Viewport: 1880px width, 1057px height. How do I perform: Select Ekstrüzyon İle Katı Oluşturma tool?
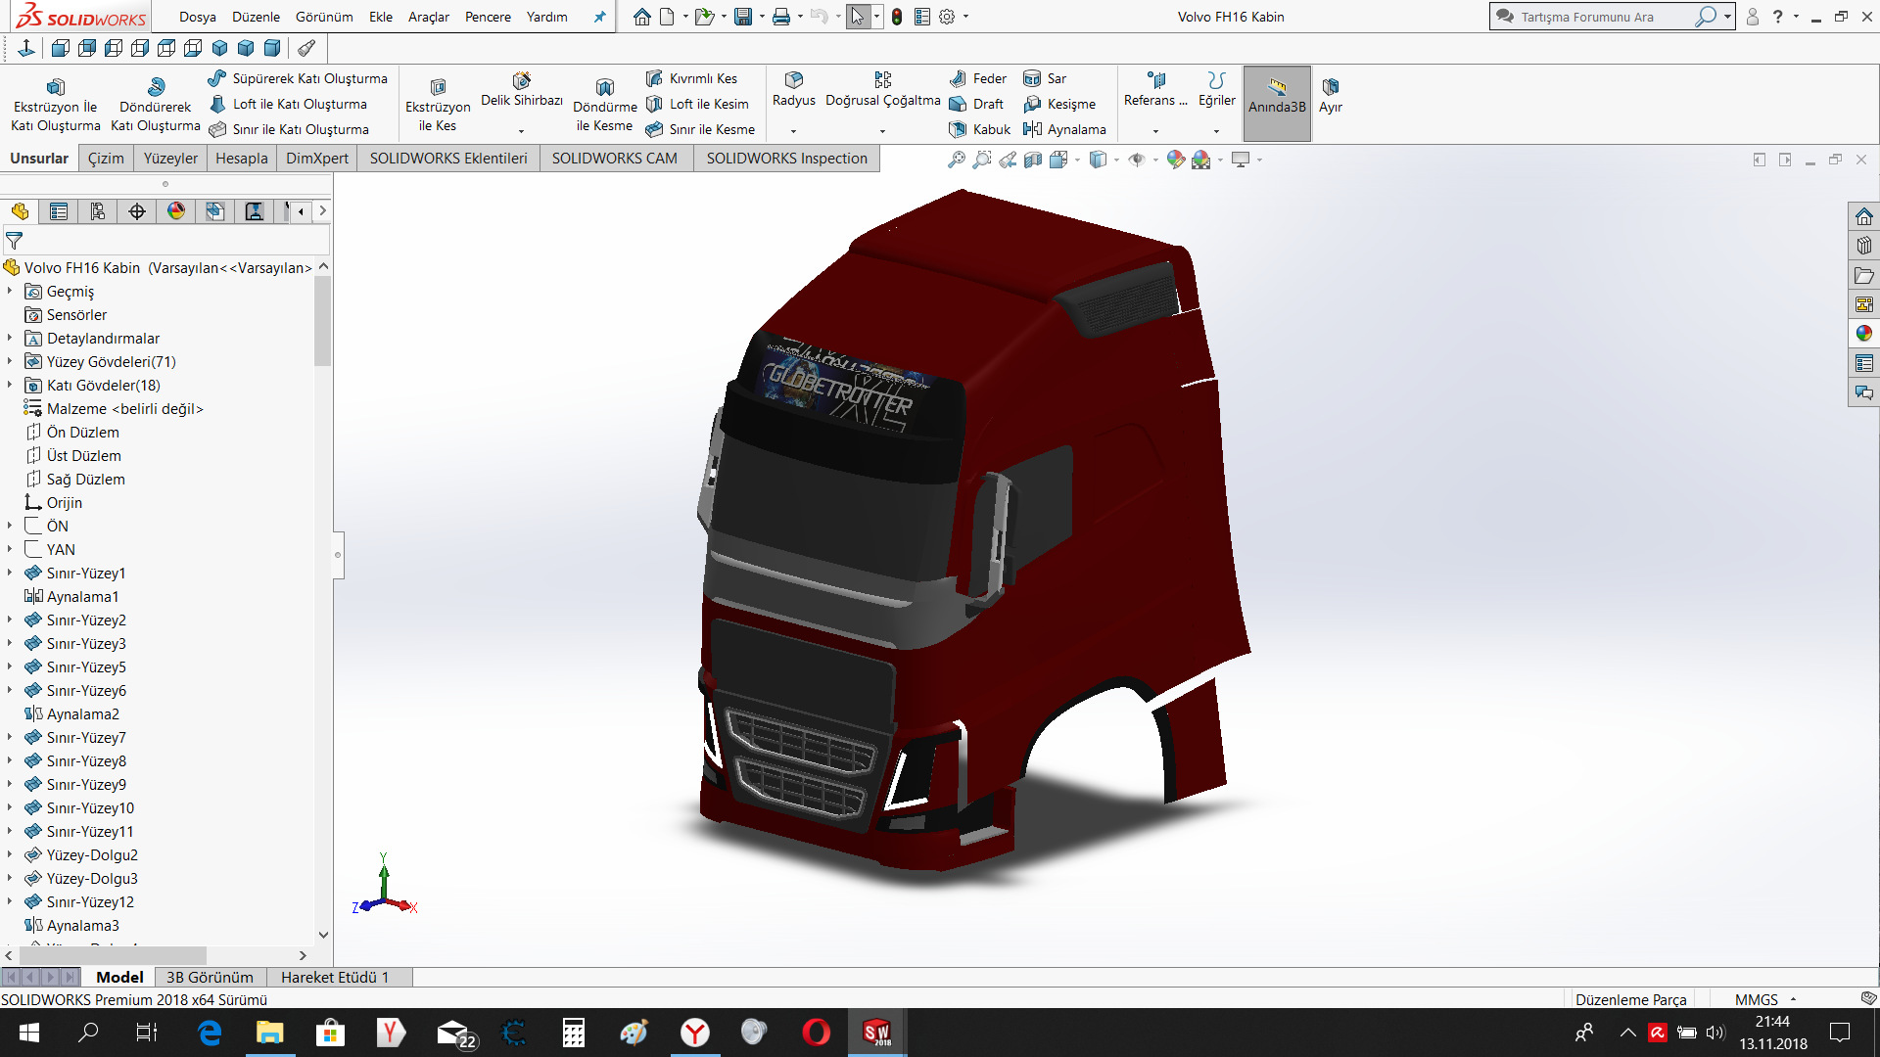pos(56,105)
